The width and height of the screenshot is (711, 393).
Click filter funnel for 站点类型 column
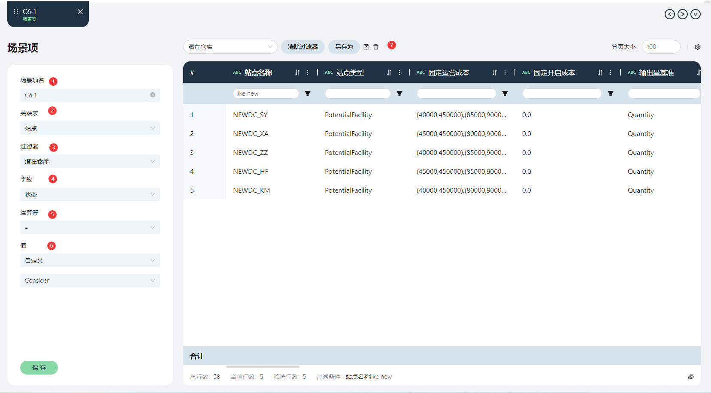coord(399,94)
